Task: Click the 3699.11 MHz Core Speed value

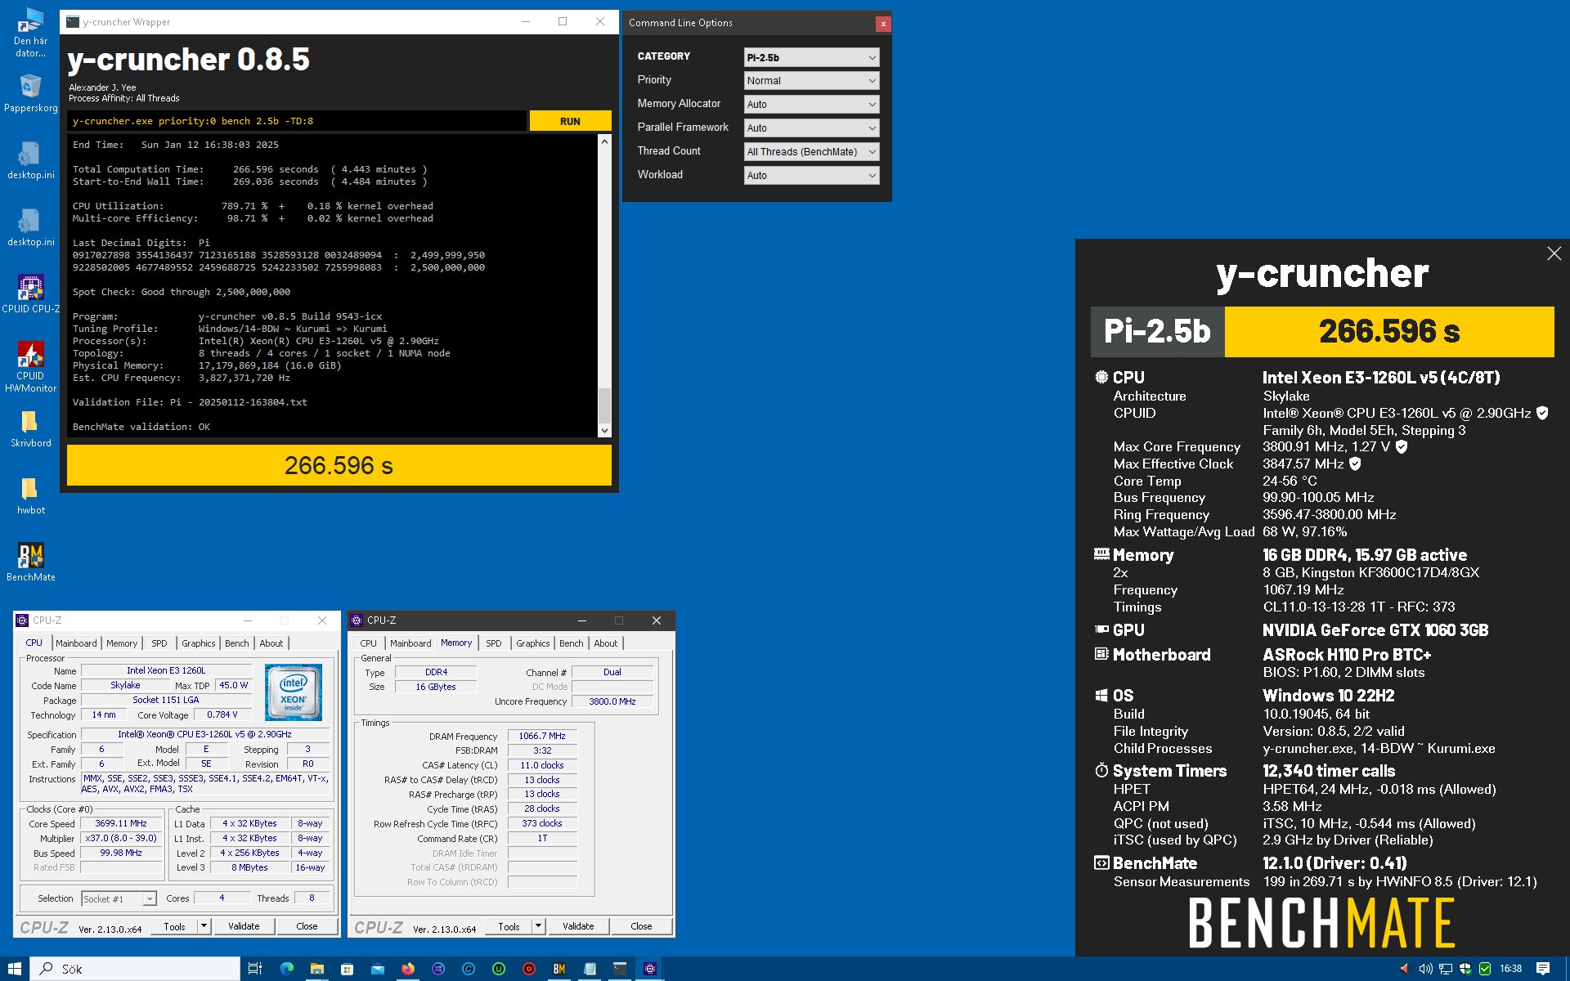Action: coord(121,823)
